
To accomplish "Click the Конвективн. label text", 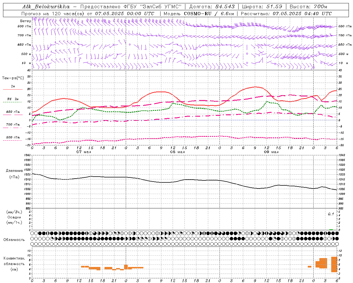I will click(14, 258).
